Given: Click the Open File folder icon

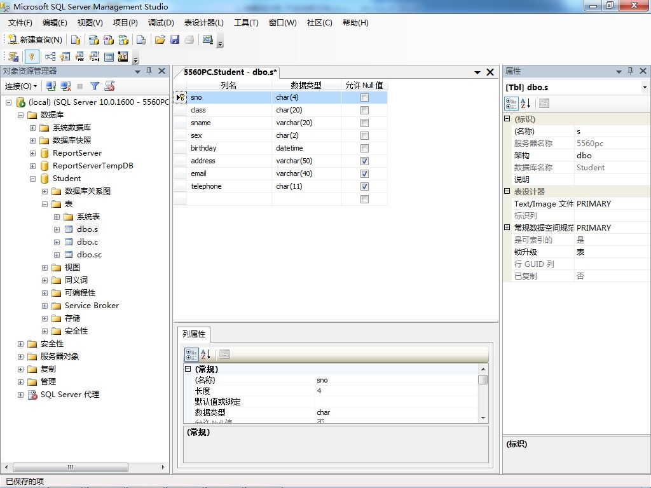Looking at the screenshot, I should click(160, 40).
